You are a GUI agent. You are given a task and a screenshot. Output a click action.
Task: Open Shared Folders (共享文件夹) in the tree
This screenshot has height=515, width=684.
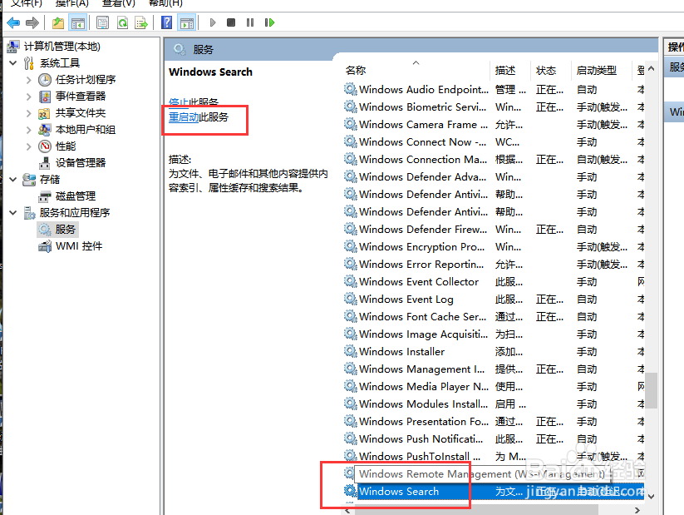pyautogui.click(x=81, y=112)
